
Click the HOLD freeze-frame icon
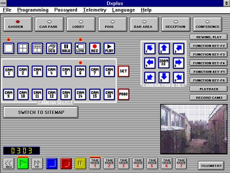coord(66,48)
